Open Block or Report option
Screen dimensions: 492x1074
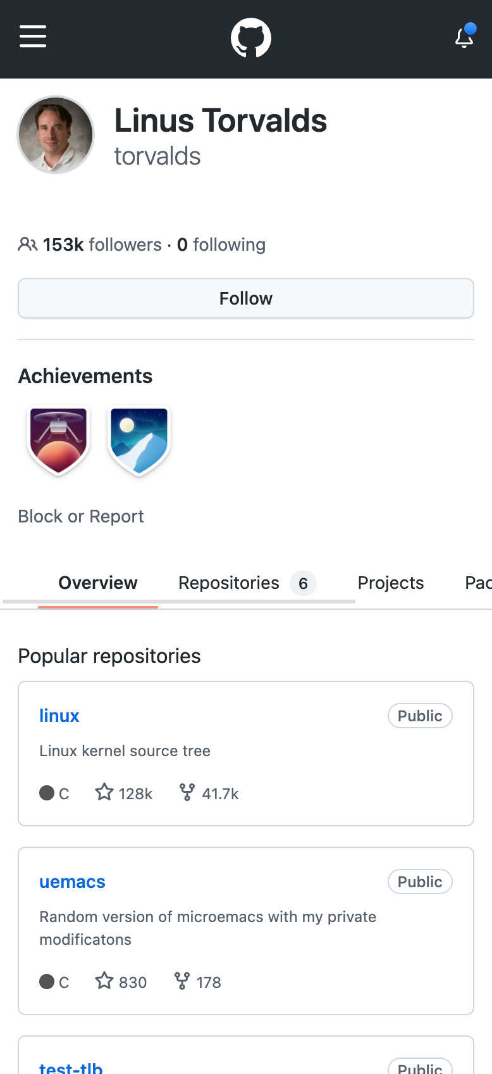click(81, 516)
